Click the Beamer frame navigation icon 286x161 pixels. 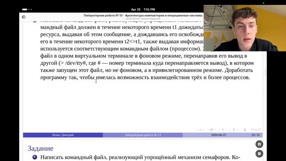point(211,130)
